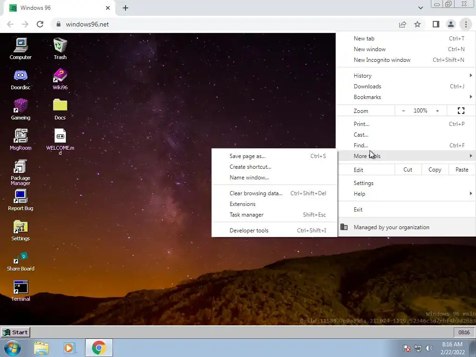Viewport: 476px width, 357px height.
Task: Open the Terminal desktop icon
Action: click(x=20, y=291)
